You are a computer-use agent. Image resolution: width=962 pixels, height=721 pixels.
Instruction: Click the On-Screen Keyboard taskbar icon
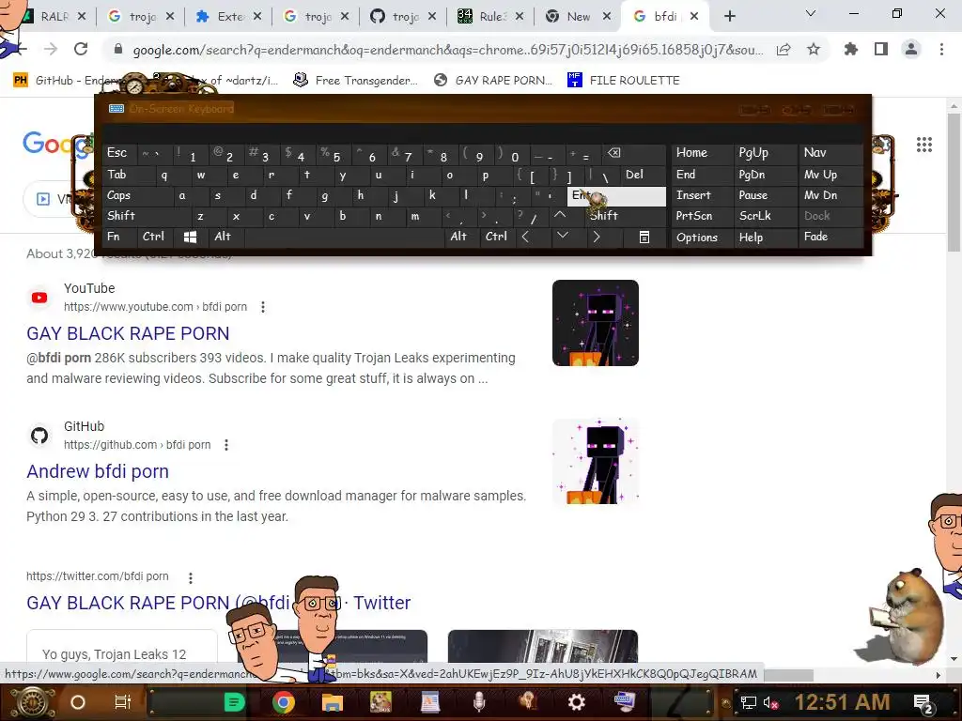tap(624, 701)
